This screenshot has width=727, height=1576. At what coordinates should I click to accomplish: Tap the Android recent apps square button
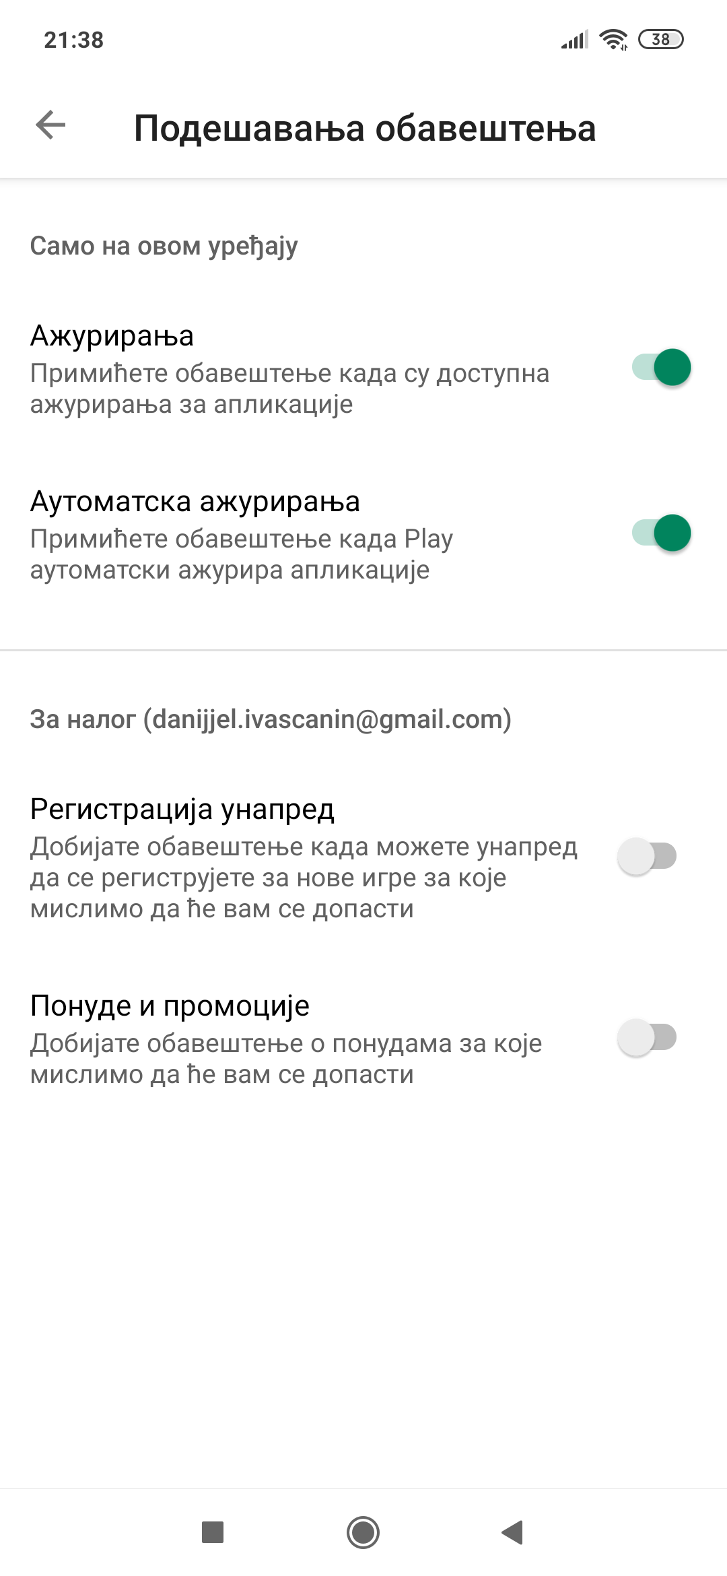(213, 1532)
